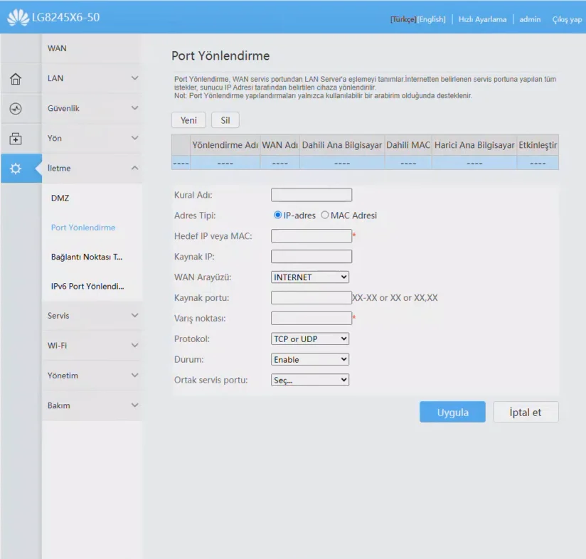Expand the Servis menu chevron
Image resolution: width=586 pixels, height=559 pixels.
pyautogui.click(x=135, y=315)
